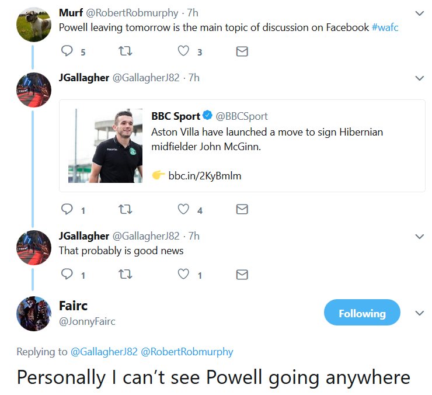Open Fairc's profile avatar
432x395 pixels.
point(34,314)
